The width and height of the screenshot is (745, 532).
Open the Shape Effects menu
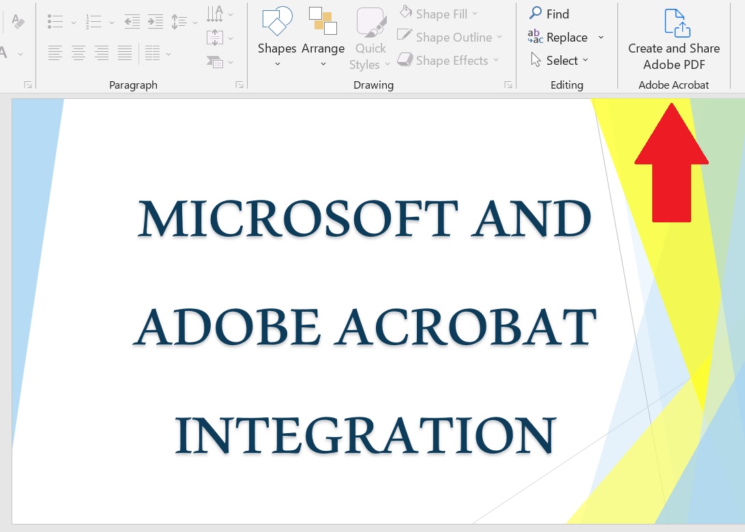(448, 60)
